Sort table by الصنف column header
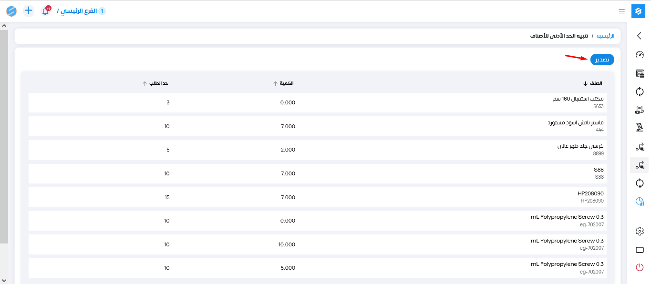651x284 pixels. point(595,83)
